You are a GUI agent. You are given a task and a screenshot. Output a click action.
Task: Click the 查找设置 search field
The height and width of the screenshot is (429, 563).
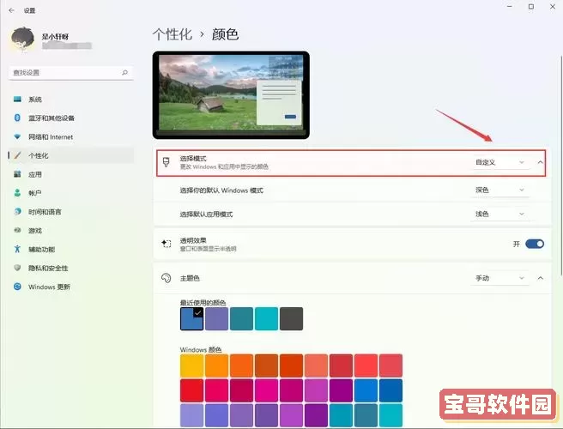coord(71,73)
